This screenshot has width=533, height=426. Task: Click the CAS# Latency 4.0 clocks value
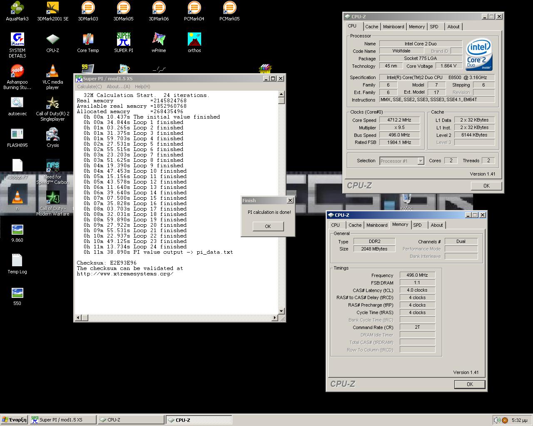[x=417, y=290]
